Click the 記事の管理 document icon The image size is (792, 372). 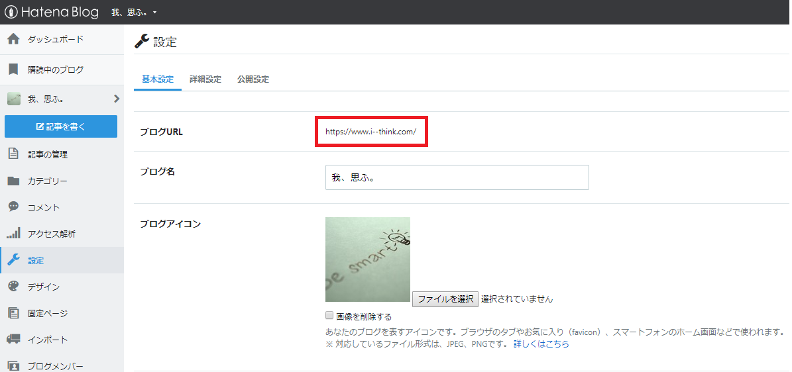(x=13, y=154)
